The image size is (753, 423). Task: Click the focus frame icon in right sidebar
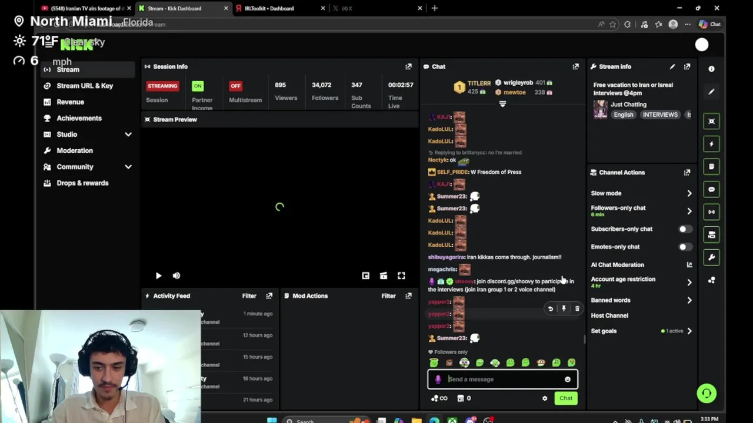[711, 121]
